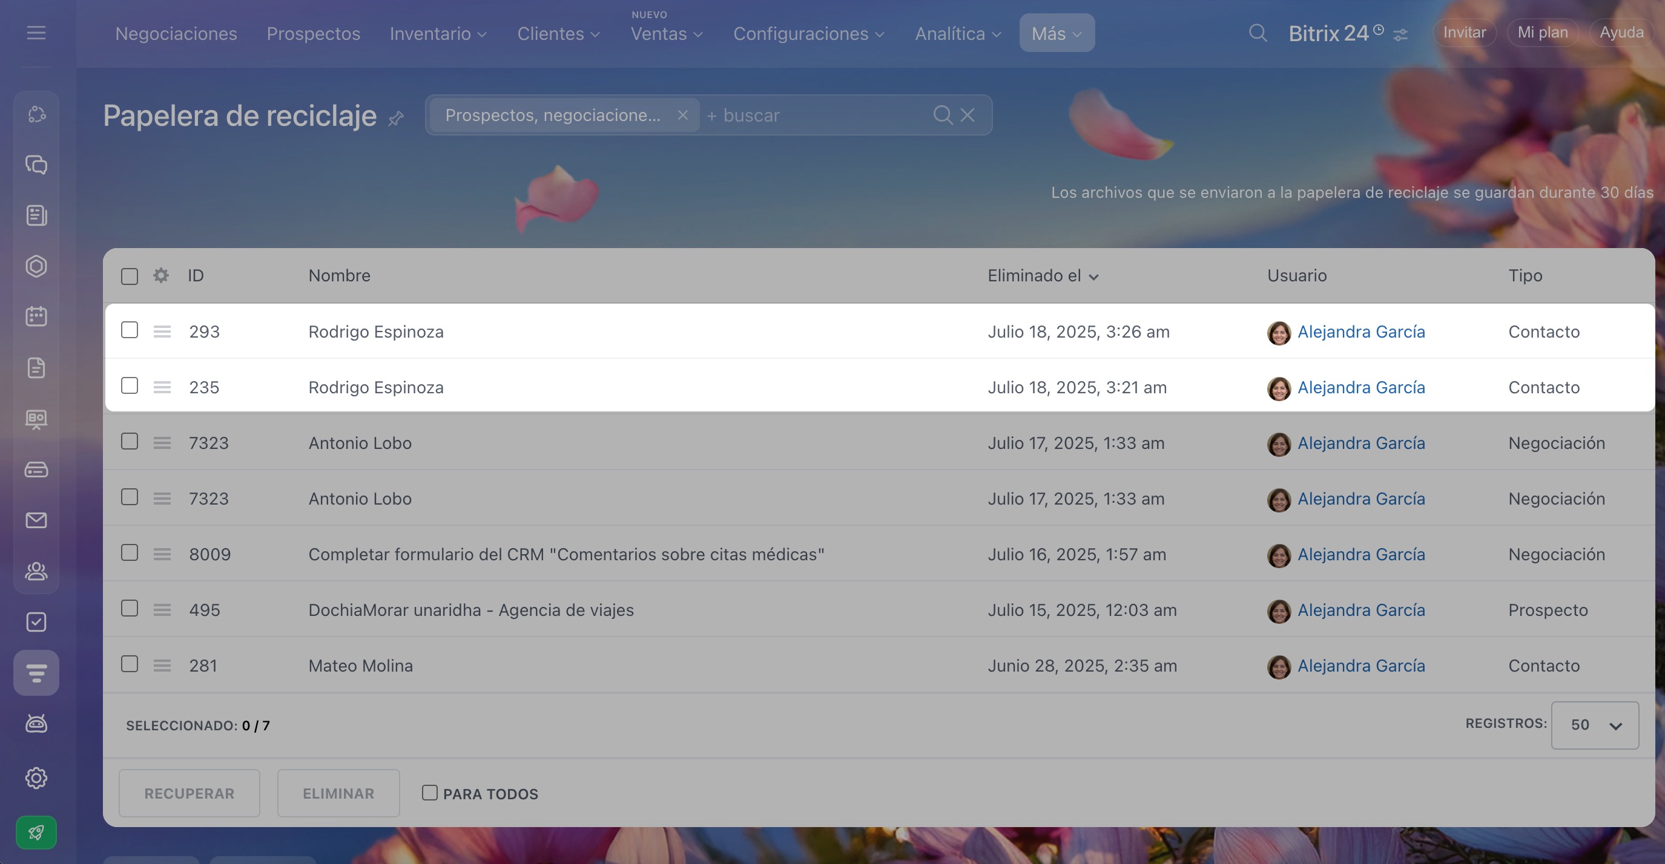
Task: Open Alejandra García link in row 293
Action: pos(1361,332)
